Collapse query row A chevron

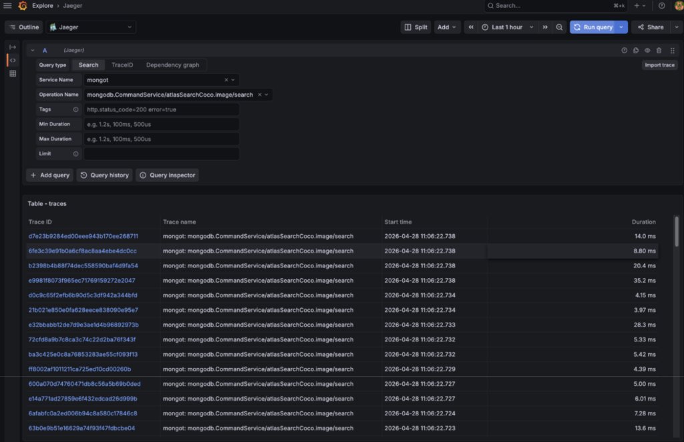coord(32,51)
